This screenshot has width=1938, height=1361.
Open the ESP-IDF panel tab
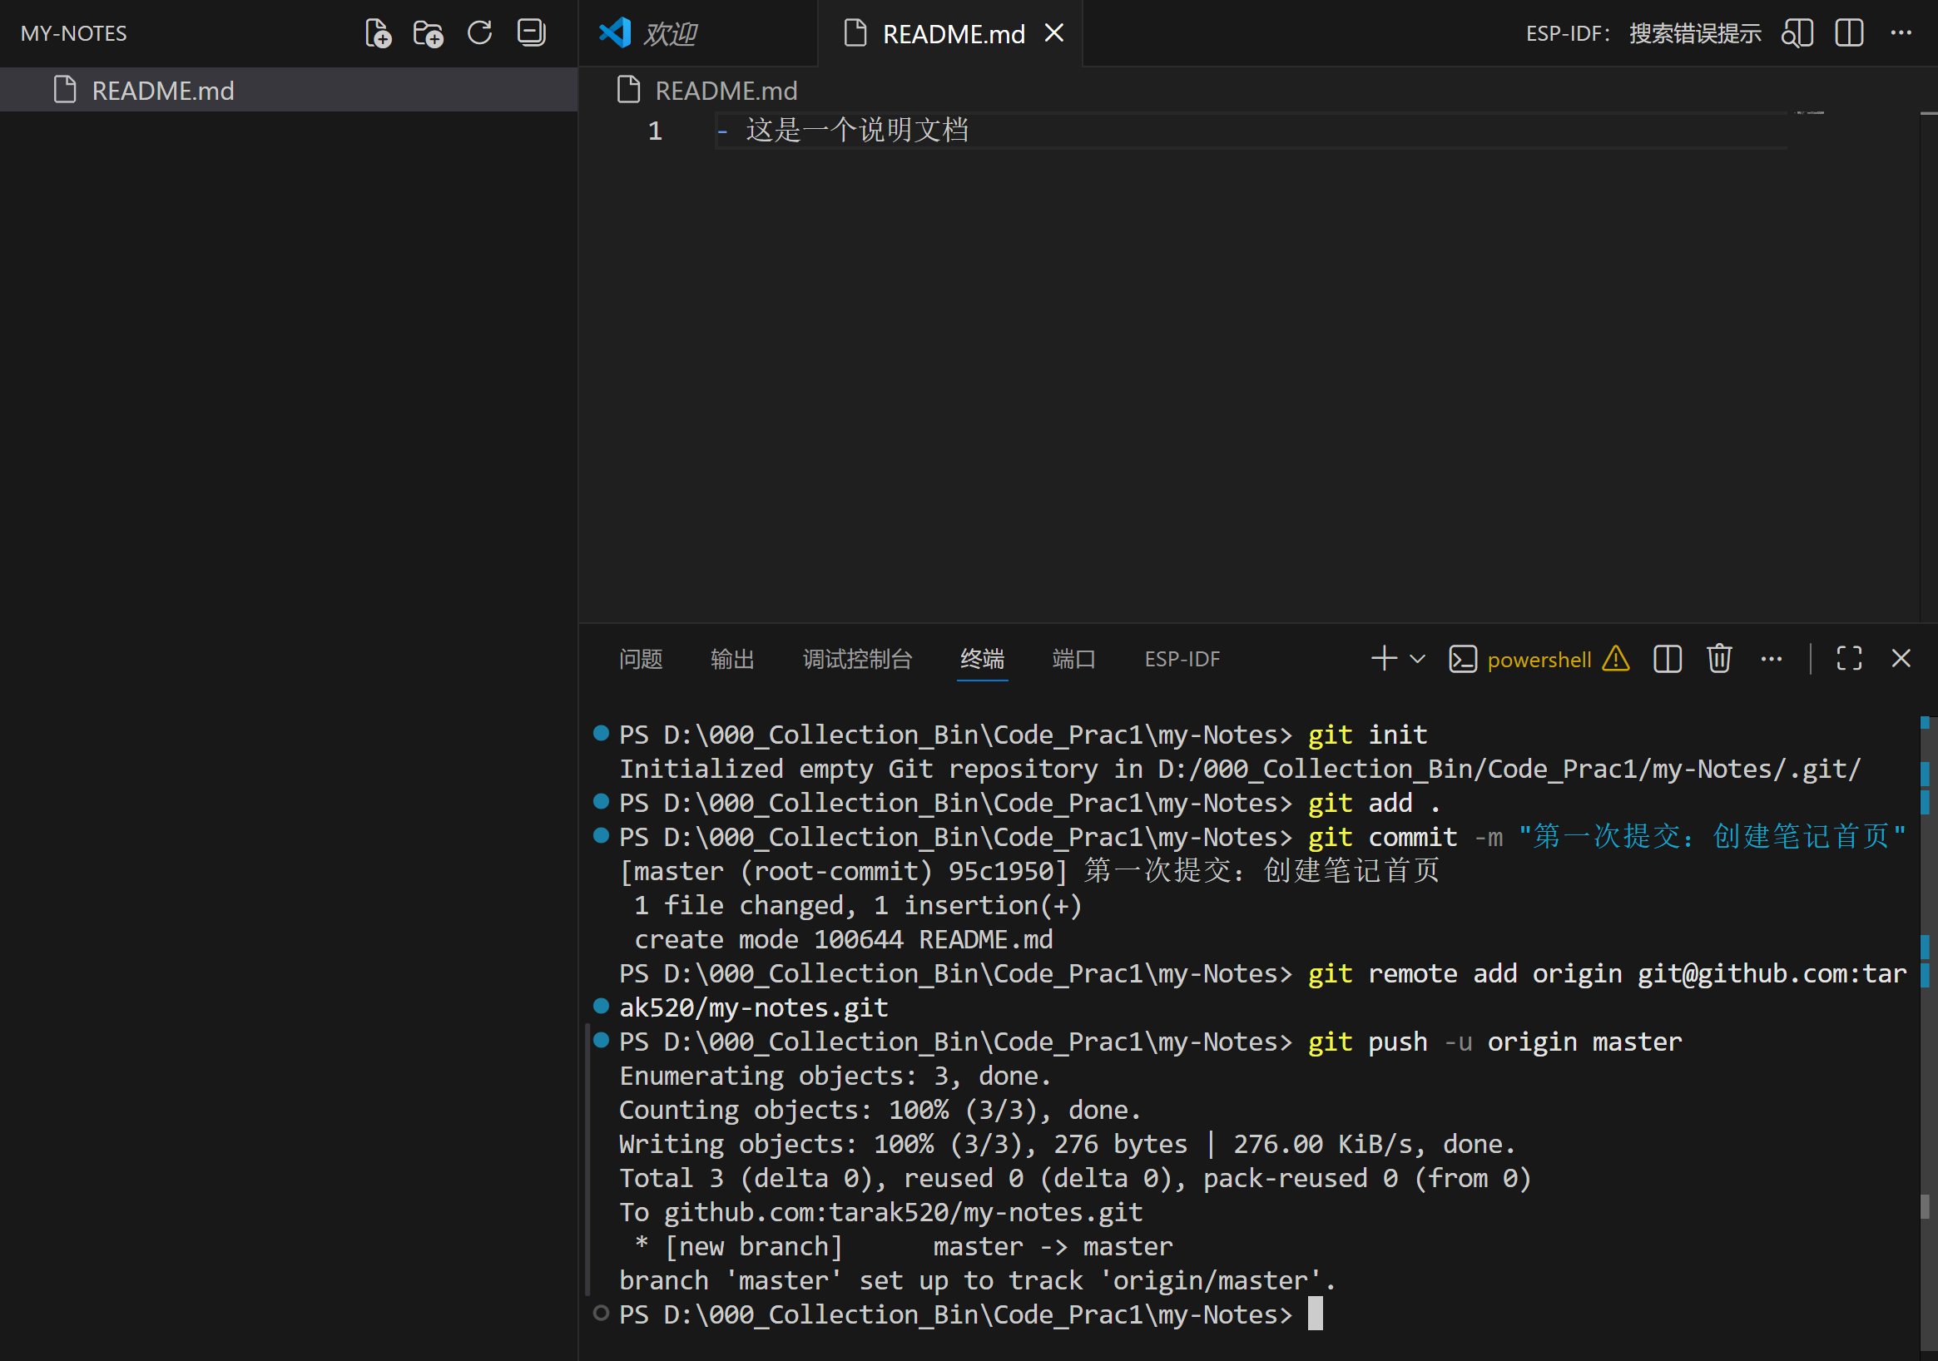tap(1182, 659)
